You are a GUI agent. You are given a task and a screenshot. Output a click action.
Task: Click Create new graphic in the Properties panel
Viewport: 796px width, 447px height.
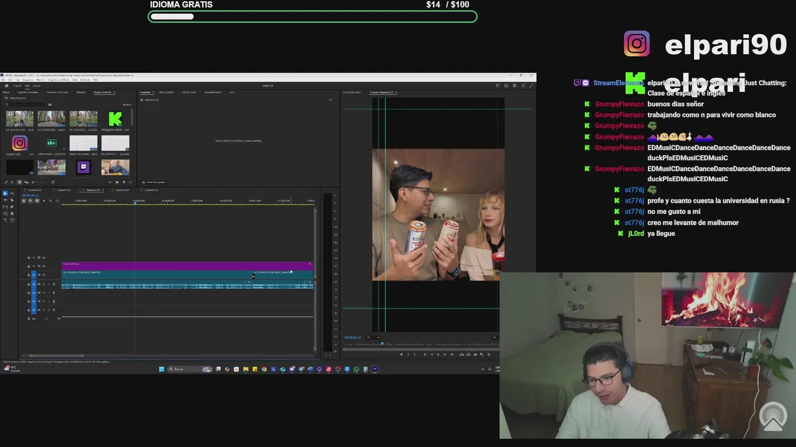154,183
